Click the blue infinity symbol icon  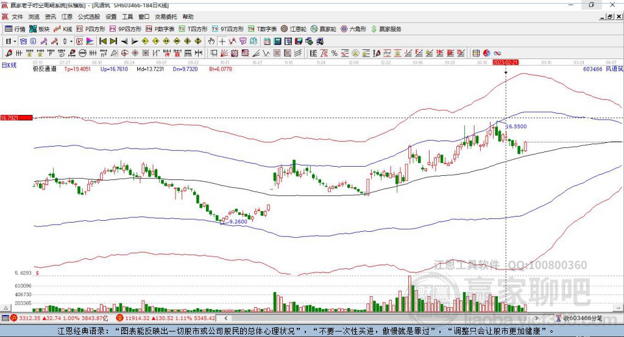[497, 54]
